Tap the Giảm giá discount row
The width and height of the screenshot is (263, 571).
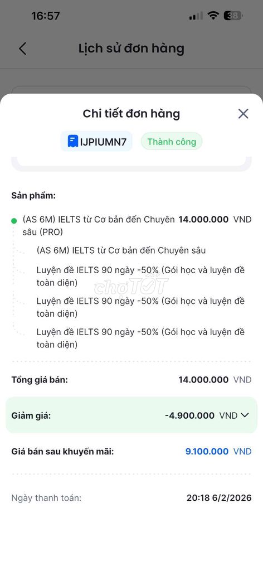click(131, 415)
